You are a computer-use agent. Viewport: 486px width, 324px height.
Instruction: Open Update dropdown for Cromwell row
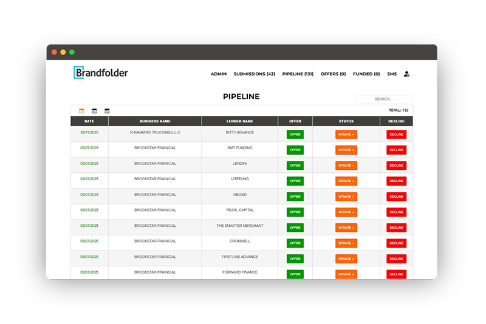tap(346, 243)
